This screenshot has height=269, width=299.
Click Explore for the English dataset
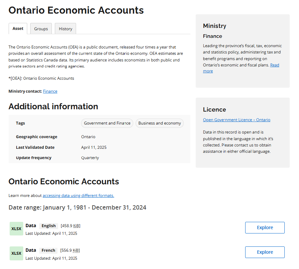265,228
